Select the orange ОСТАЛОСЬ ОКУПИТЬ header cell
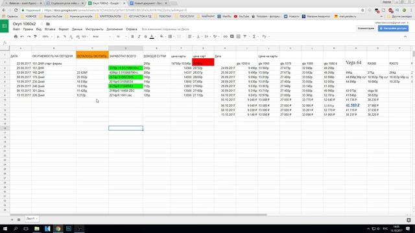This screenshot has width=415, height=233. [92, 54]
